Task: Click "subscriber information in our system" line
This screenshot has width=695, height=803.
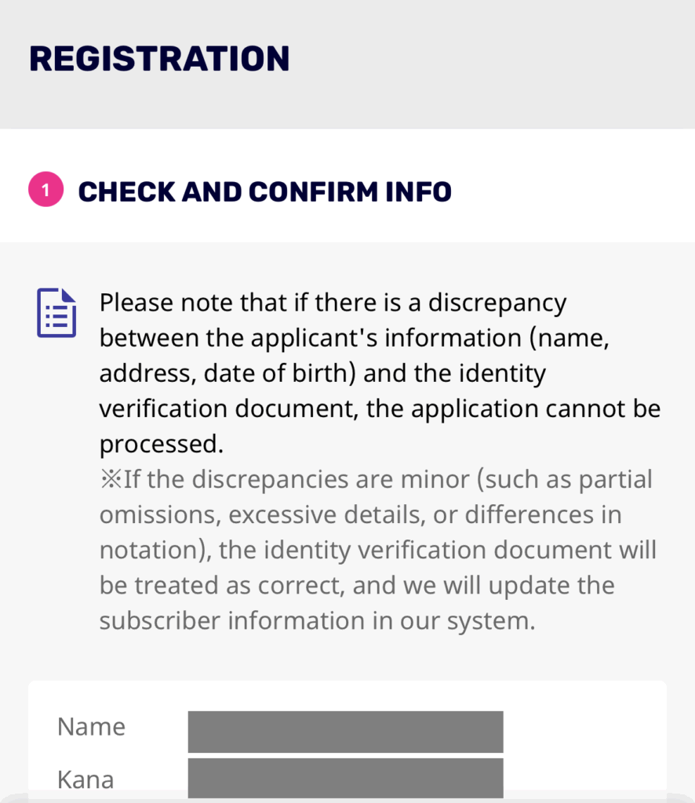Action: click(317, 621)
